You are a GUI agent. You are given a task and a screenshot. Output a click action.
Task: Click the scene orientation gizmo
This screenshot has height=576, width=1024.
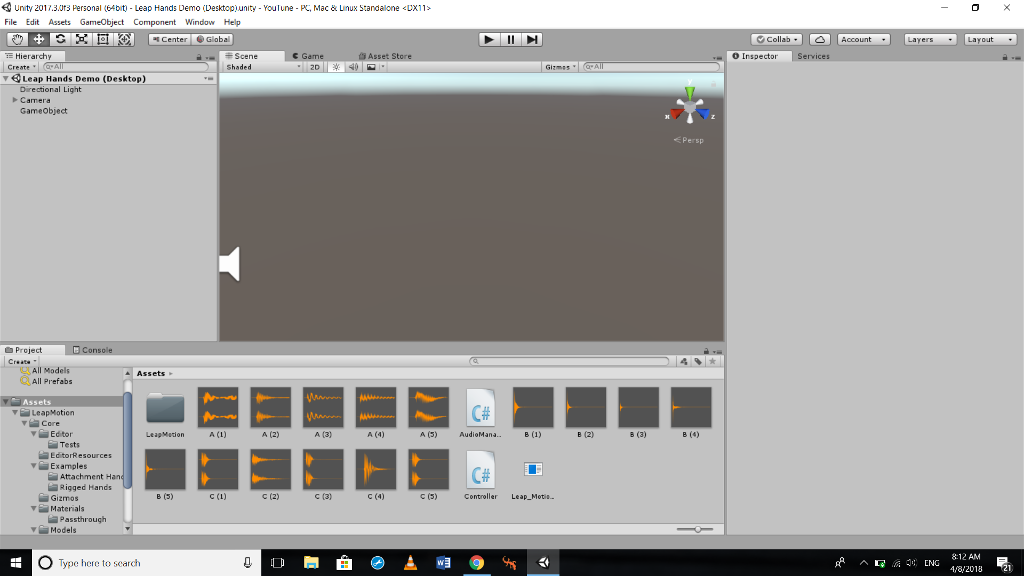coord(690,107)
